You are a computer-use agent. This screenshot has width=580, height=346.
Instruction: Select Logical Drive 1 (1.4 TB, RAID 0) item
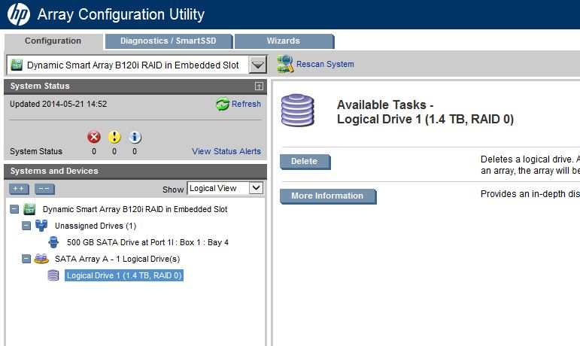[124, 275]
